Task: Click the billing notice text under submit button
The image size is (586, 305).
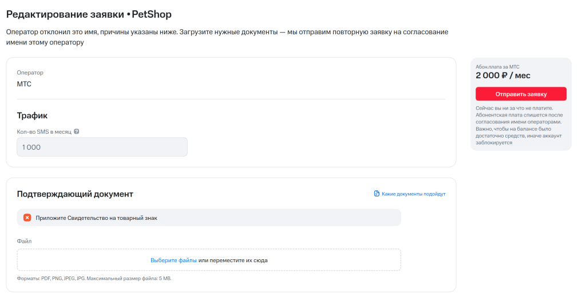Action: click(520, 125)
